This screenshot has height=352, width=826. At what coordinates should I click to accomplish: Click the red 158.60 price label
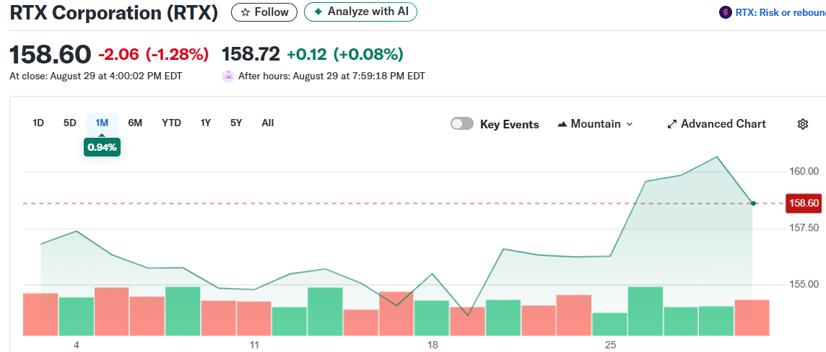[804, 203]
